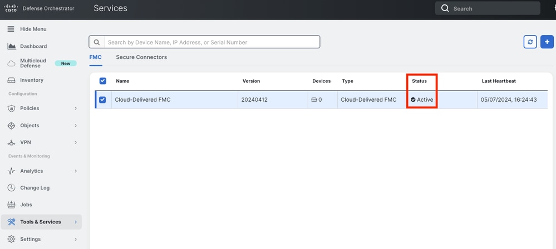Click the Devices column header
The height and width of the screenshot is (249, 556).
pos(321,81)
